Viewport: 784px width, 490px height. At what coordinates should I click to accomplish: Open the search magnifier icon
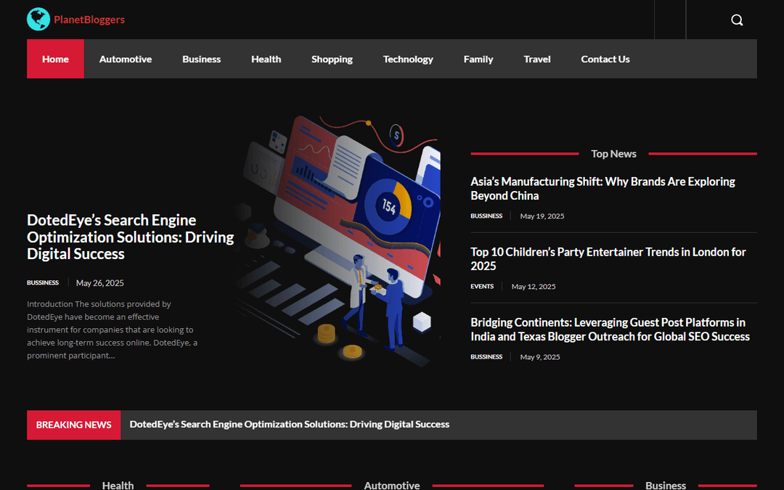click(x=737, y=20)
